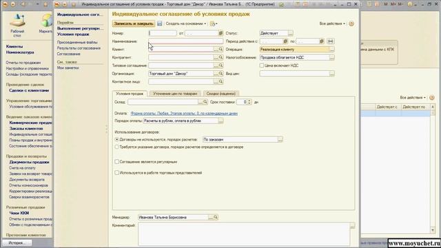Click the Контрагент field ellipsis select button

tap(216, 57)
